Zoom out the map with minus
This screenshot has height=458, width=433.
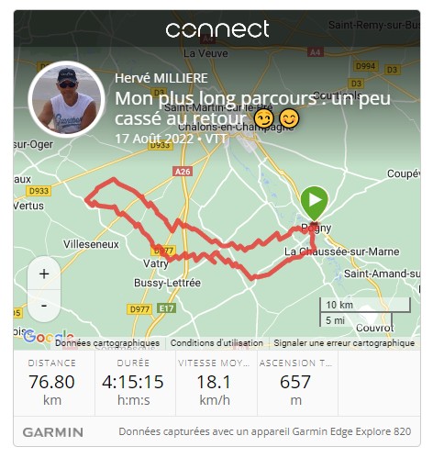pyautogui.click(x=44, y=306)
